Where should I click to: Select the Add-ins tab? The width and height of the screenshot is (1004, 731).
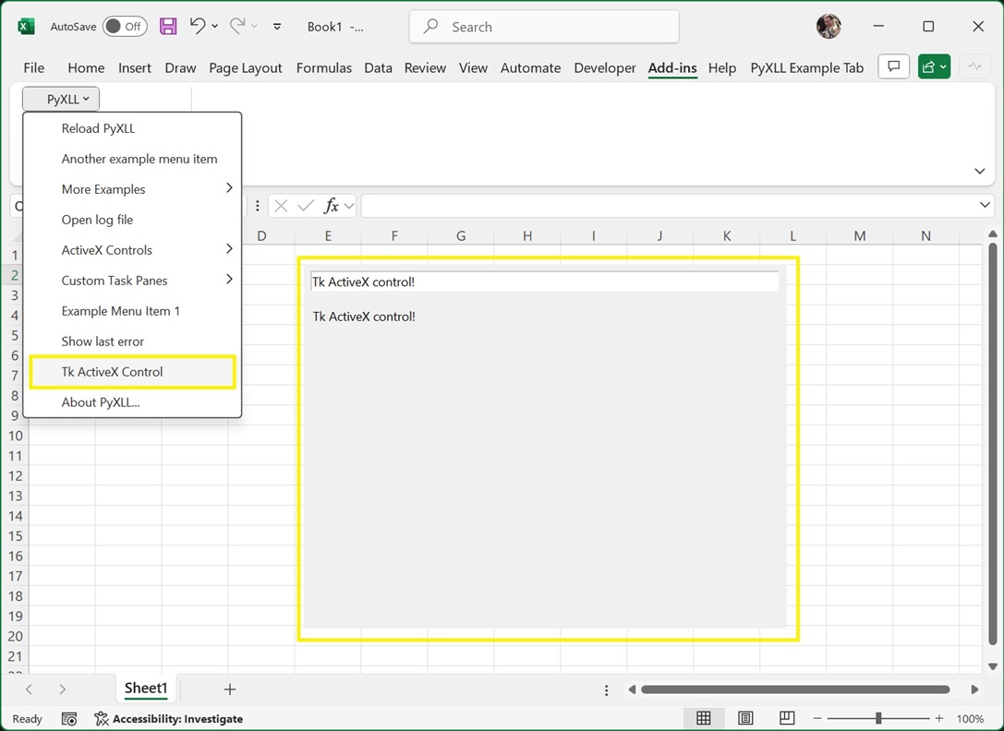pos(672,68)
